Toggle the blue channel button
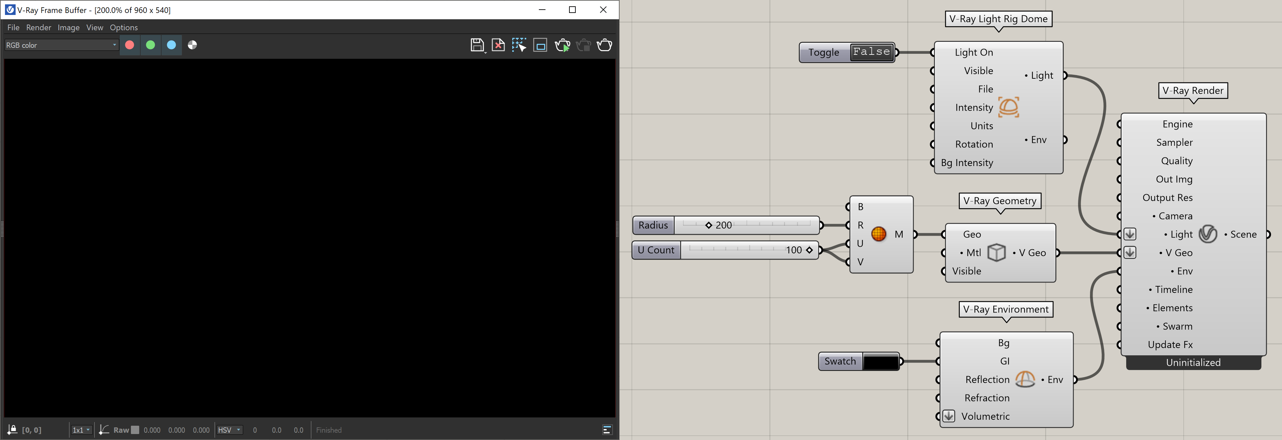The image size is (1282, 440). point(171,45)
